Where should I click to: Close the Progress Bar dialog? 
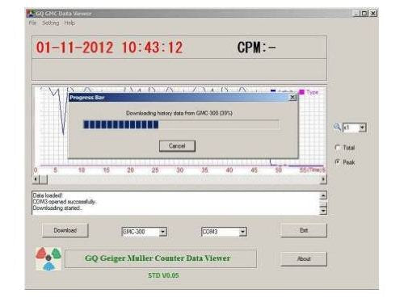[292, 97]
